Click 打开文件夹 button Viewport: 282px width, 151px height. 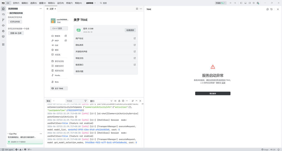pos(15,22)
